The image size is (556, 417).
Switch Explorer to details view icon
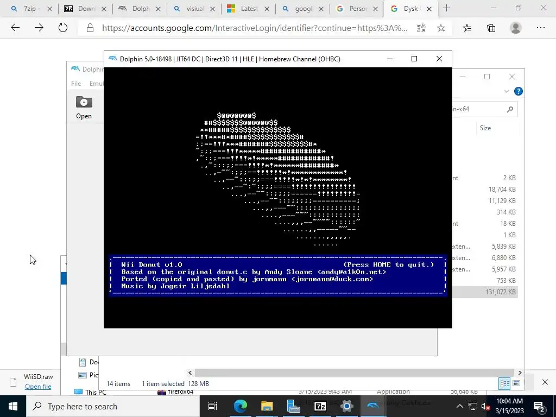[504, 383]
